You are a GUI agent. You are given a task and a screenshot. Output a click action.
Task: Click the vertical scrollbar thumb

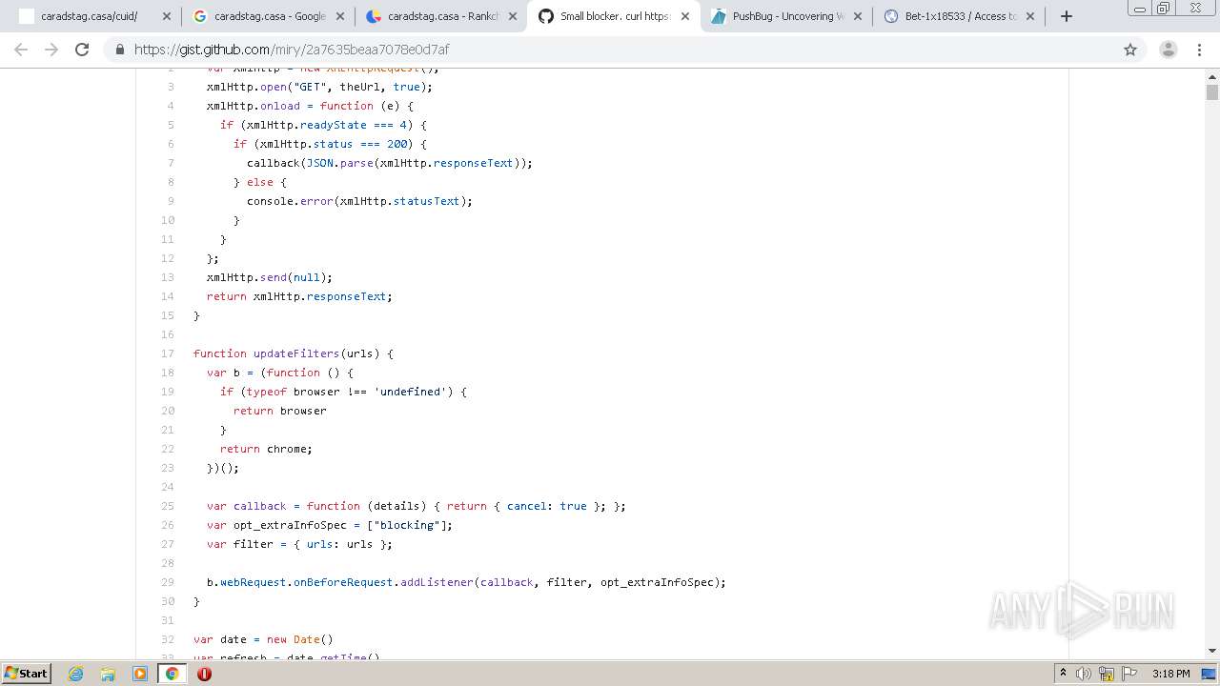click(1212, 92)
